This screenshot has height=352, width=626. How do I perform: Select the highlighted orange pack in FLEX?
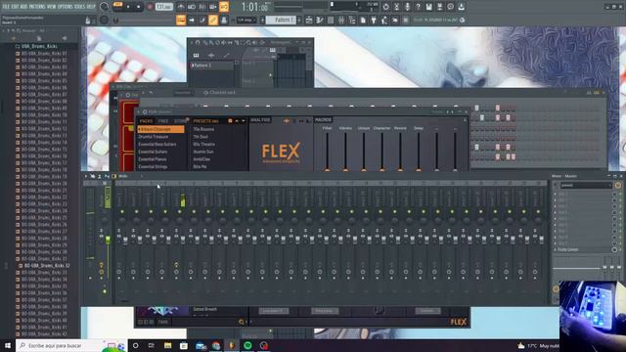(160, 129)
